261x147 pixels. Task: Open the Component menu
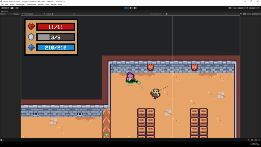point(31,4)
